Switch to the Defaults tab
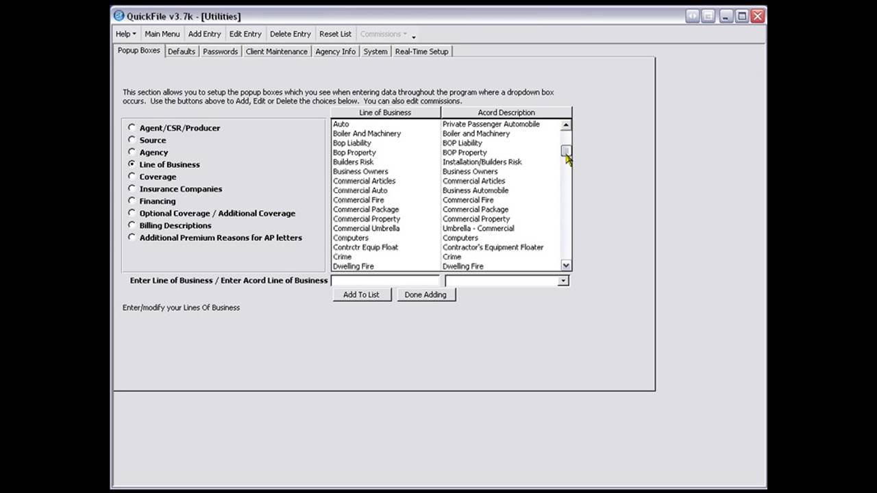877x493 pixels. click(182, 51)
